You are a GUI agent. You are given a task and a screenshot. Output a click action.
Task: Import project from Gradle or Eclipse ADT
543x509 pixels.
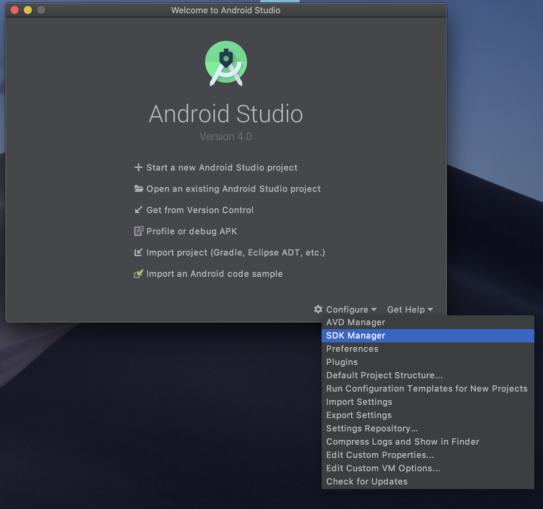(236, 253)
